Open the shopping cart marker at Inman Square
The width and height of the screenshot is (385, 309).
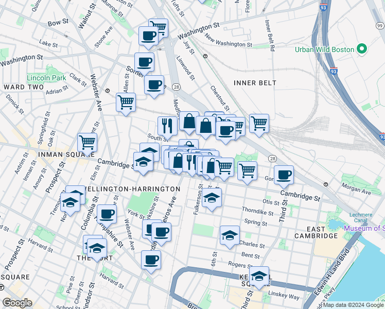[87, 143]
